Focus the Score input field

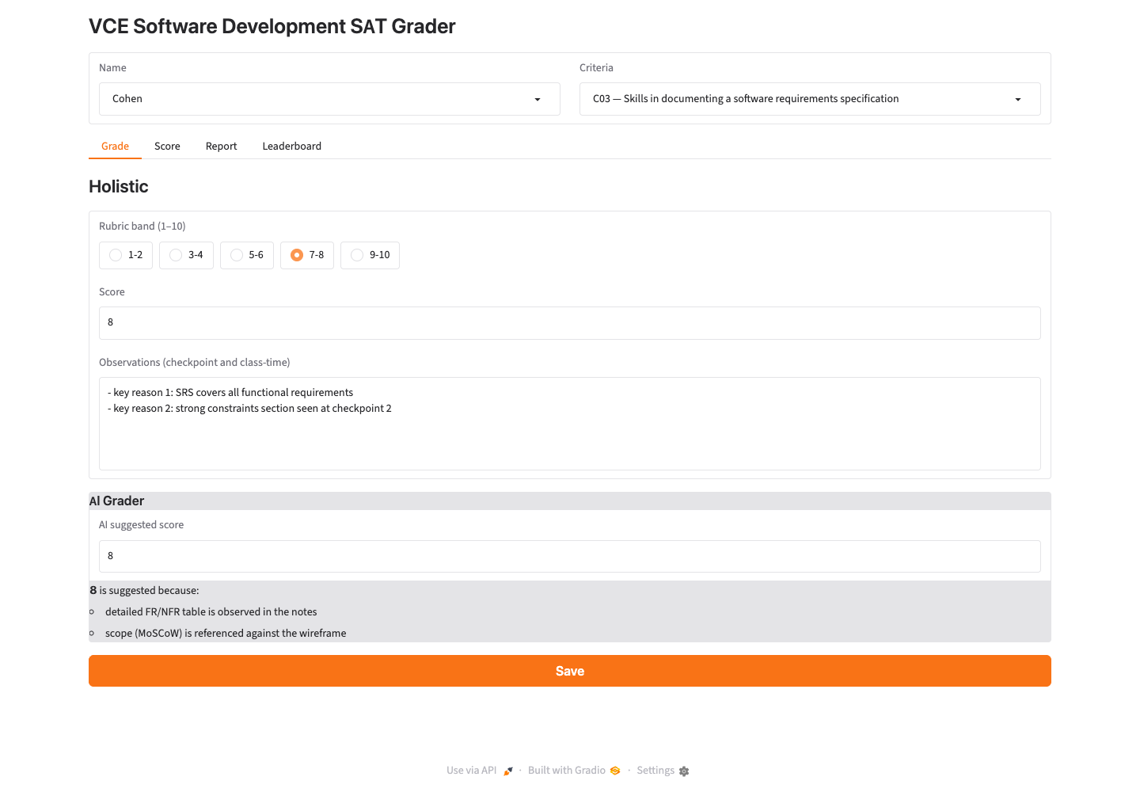click(x=570, y=323)
